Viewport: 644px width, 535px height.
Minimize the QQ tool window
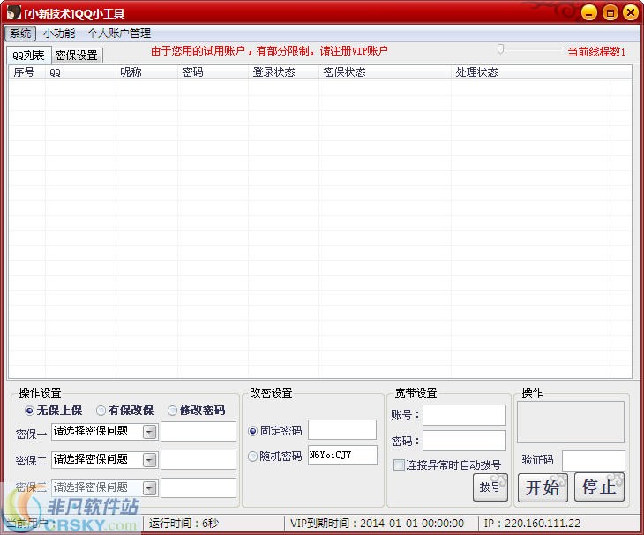(x=589, y=12)
